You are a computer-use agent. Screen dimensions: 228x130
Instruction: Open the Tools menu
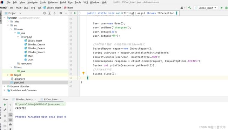tap(78, 2)
